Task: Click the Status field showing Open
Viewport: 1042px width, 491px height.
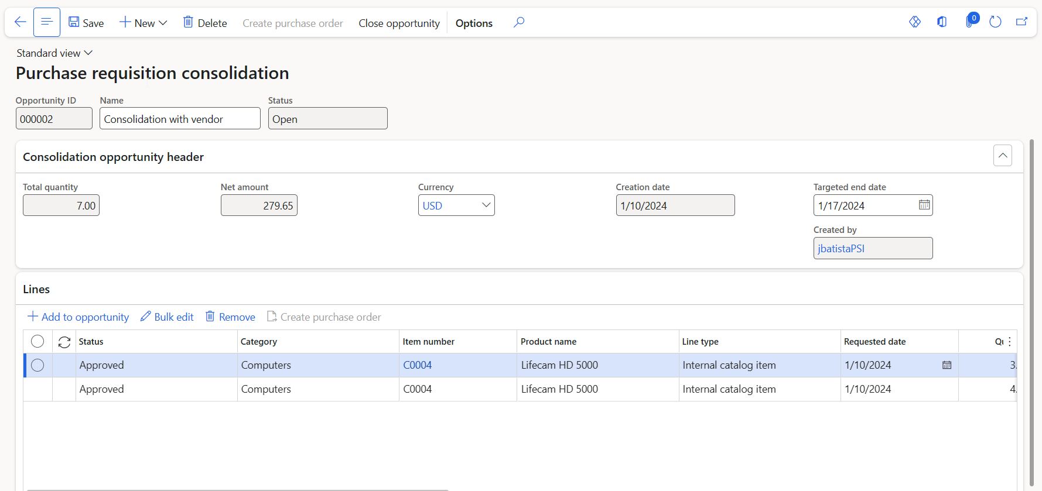Action: tap(327, 119)
